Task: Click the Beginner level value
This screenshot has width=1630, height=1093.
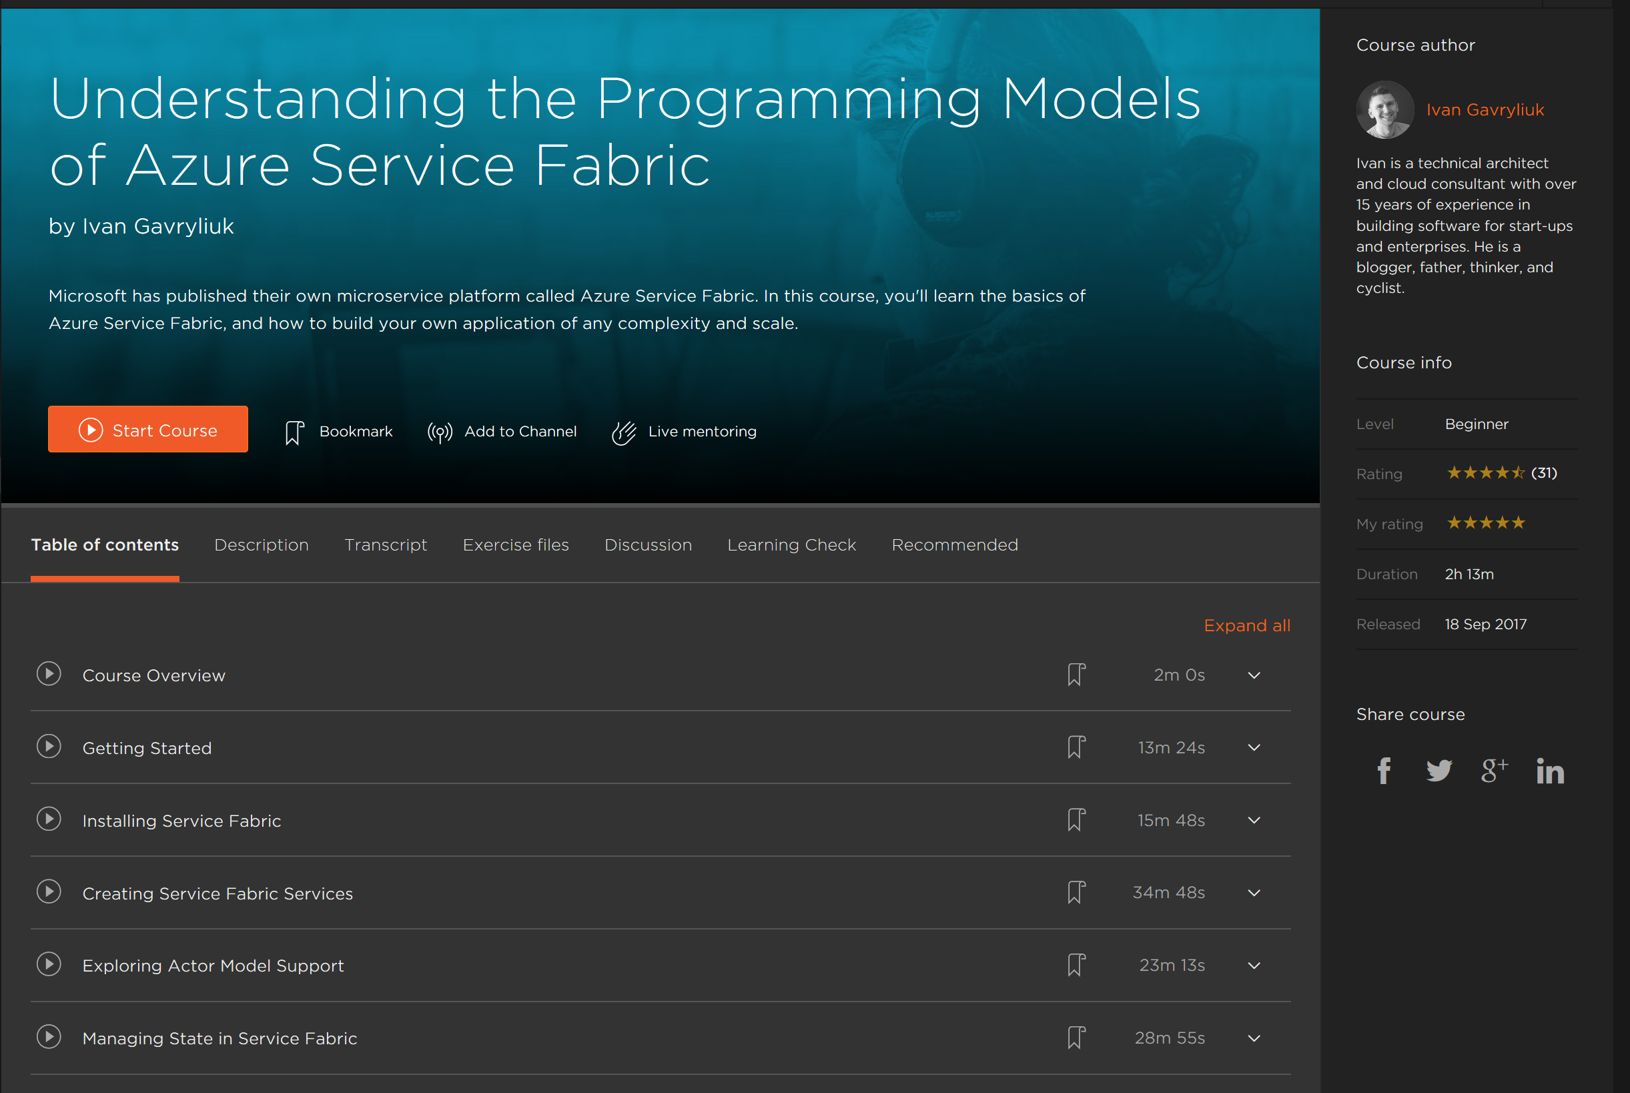Action: [1476, 424]
